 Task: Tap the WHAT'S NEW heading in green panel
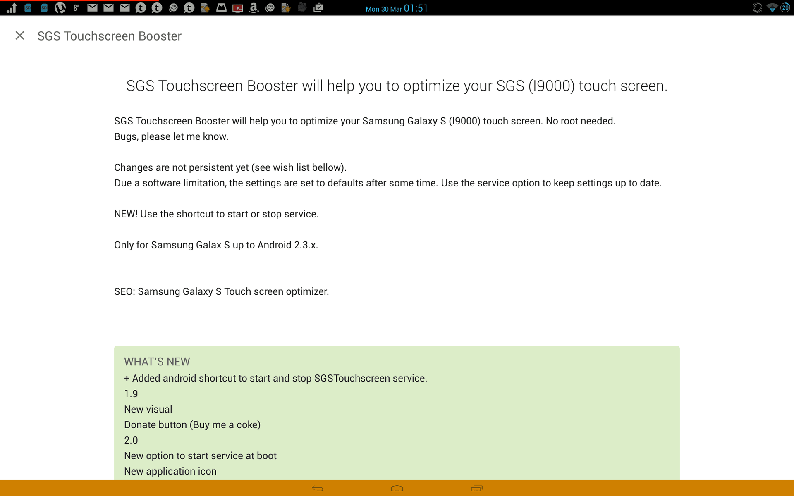pyautogui.click(x=157, y=362)
